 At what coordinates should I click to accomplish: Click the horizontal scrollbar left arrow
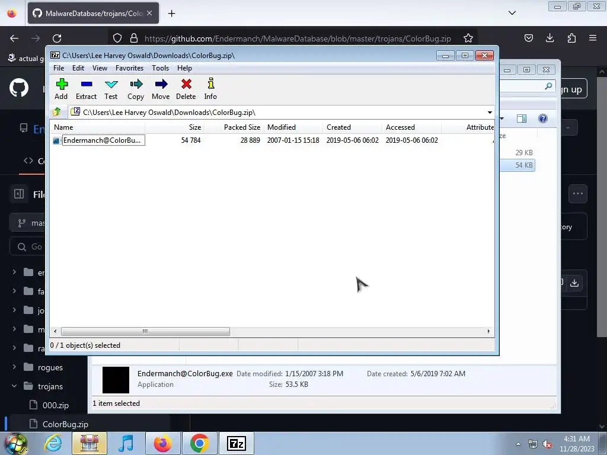click(x=55, y=331)
